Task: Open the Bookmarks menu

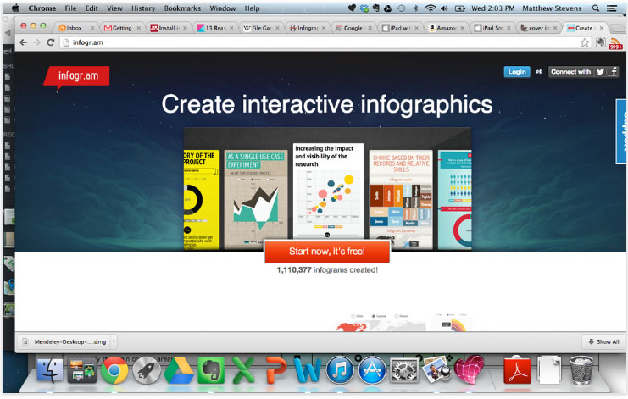Action: pos(182,8)
